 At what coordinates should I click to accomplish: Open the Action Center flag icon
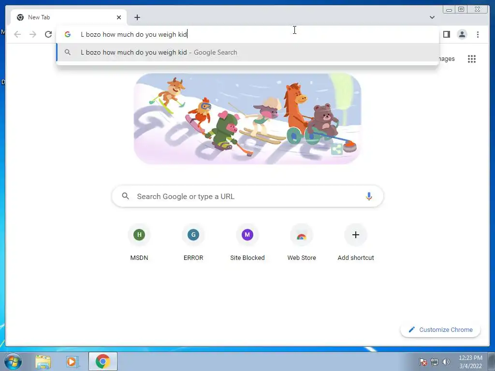pos(422,362)
